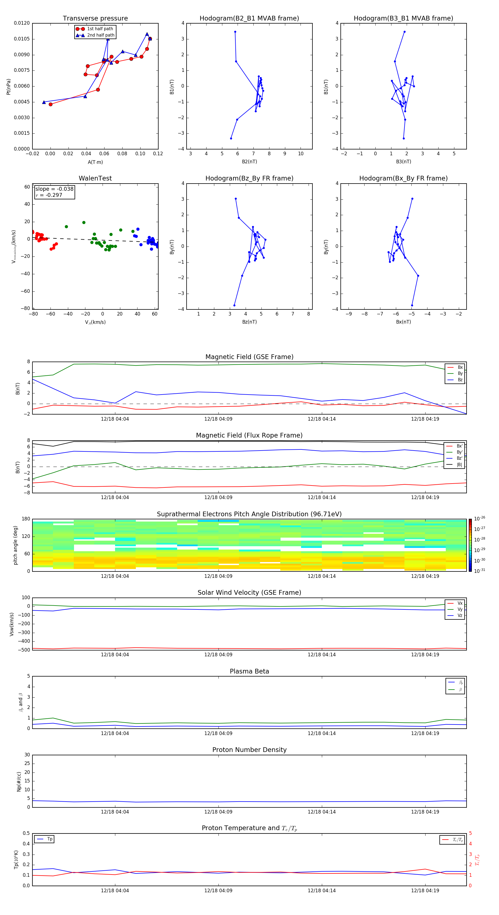Image resolution: width=499 pixels, height=915 pixels.
Task: Click the "WalenTest" plot title
Action: tap(95, 178)
